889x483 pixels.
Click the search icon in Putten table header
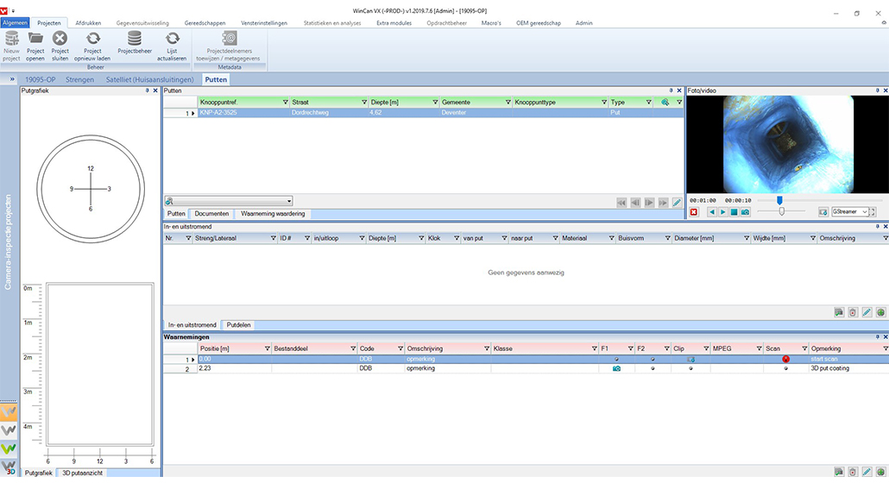pyautogui.click(x=665, y=103)
